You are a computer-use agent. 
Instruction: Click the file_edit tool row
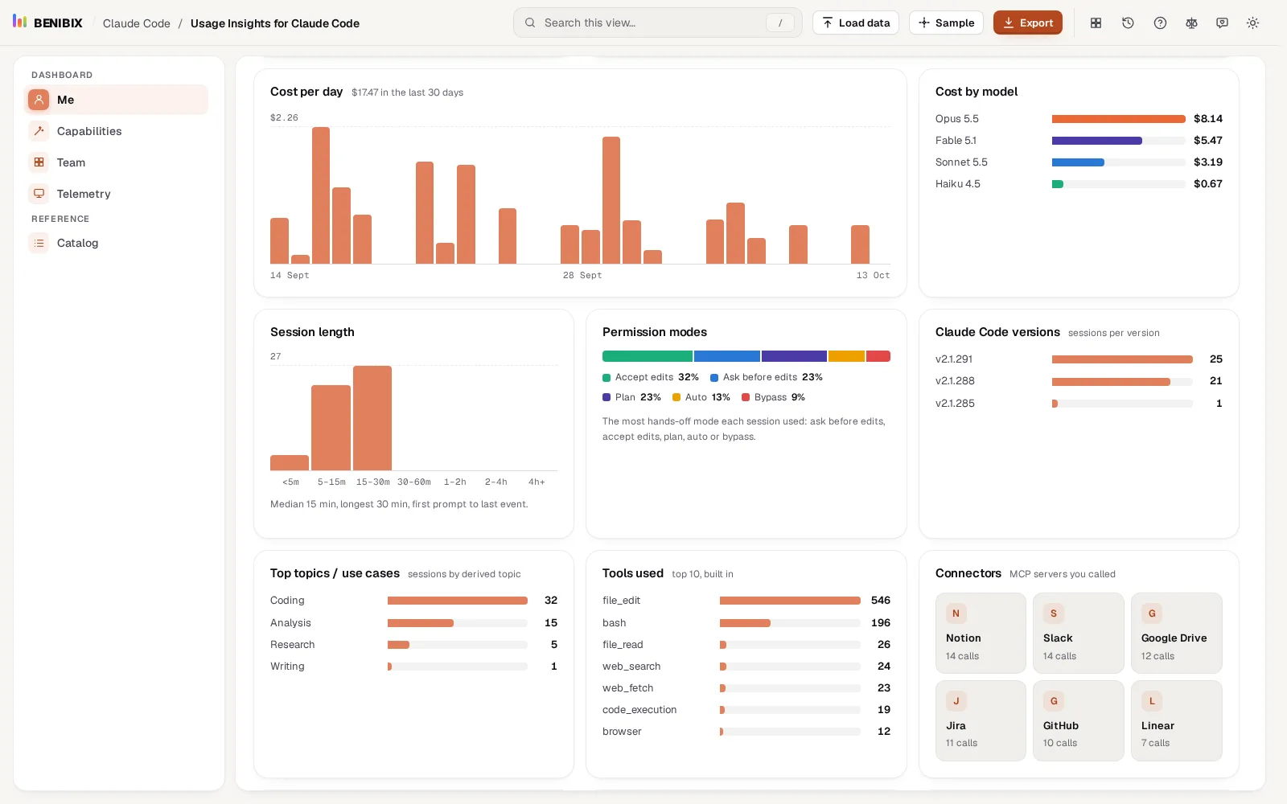746,601
